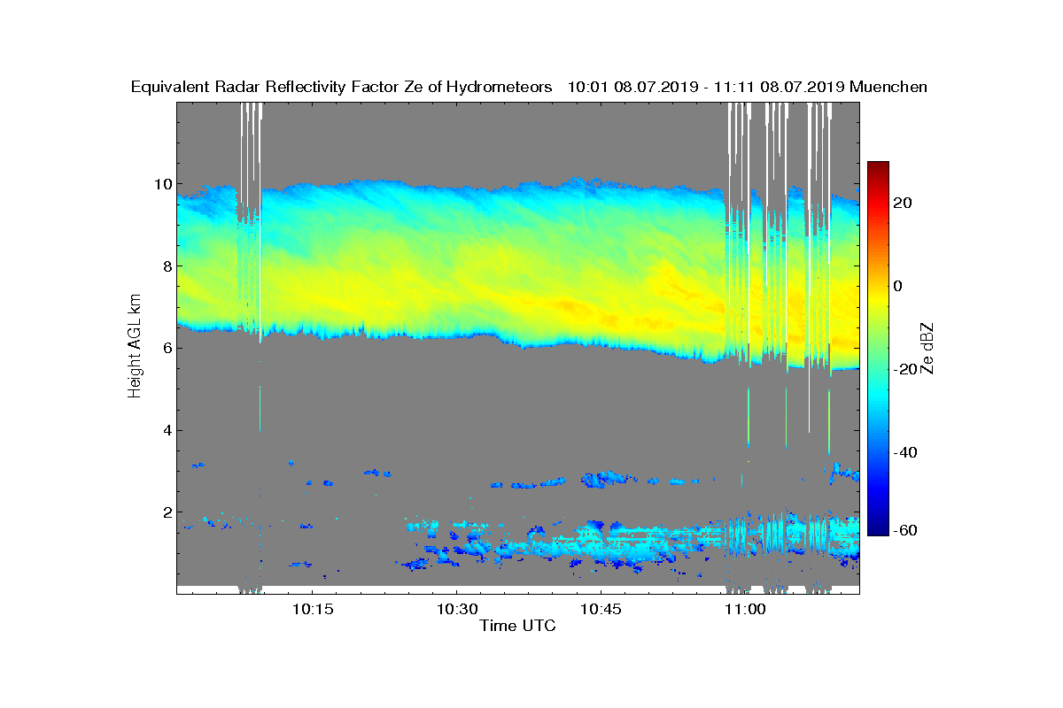
Task: Click the 10:30 time tick label
Action: click(456, 609)
